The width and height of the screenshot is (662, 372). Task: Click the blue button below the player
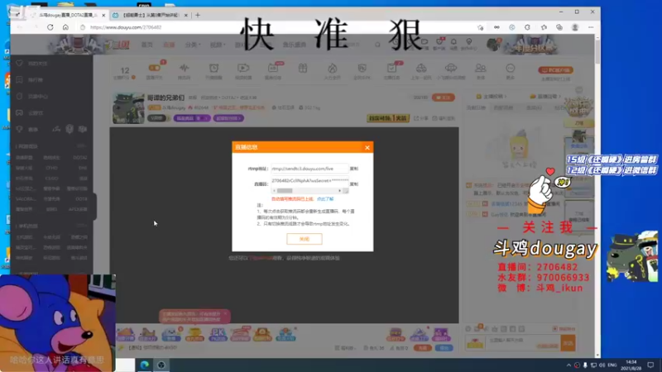[x=444, y=348]
